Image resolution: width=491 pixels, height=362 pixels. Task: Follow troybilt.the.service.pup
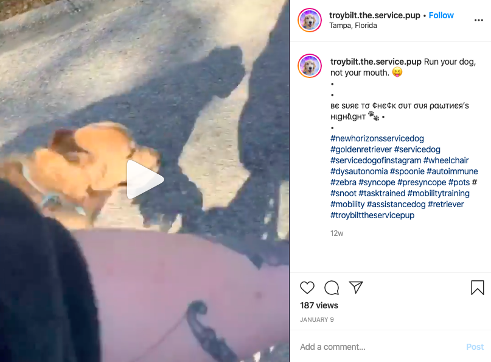pos(441,15)
